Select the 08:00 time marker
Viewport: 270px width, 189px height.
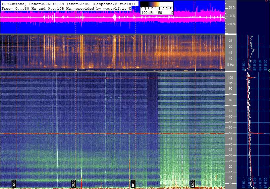74,183
